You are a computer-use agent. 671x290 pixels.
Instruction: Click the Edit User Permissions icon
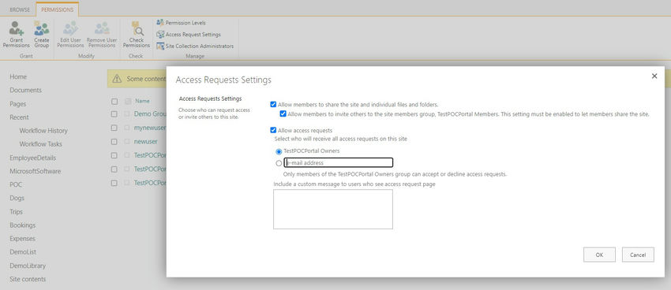(70, 28)
